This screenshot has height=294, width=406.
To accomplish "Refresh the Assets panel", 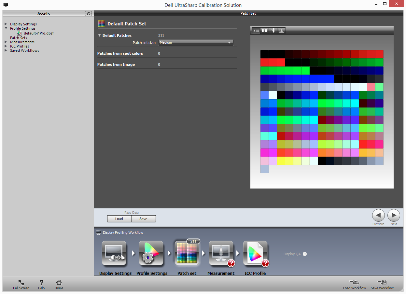I will (88, 13).
